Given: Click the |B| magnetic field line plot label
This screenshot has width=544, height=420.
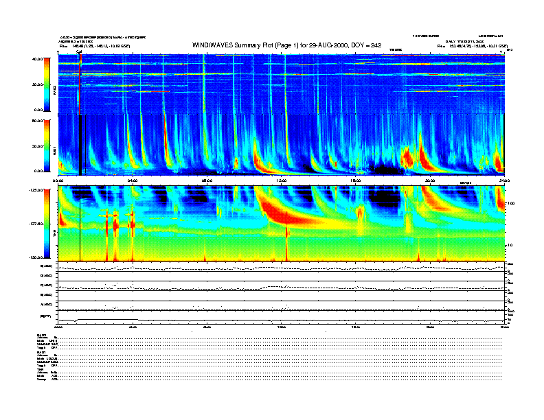Looking at the screenshot, I should coord(46,316).
